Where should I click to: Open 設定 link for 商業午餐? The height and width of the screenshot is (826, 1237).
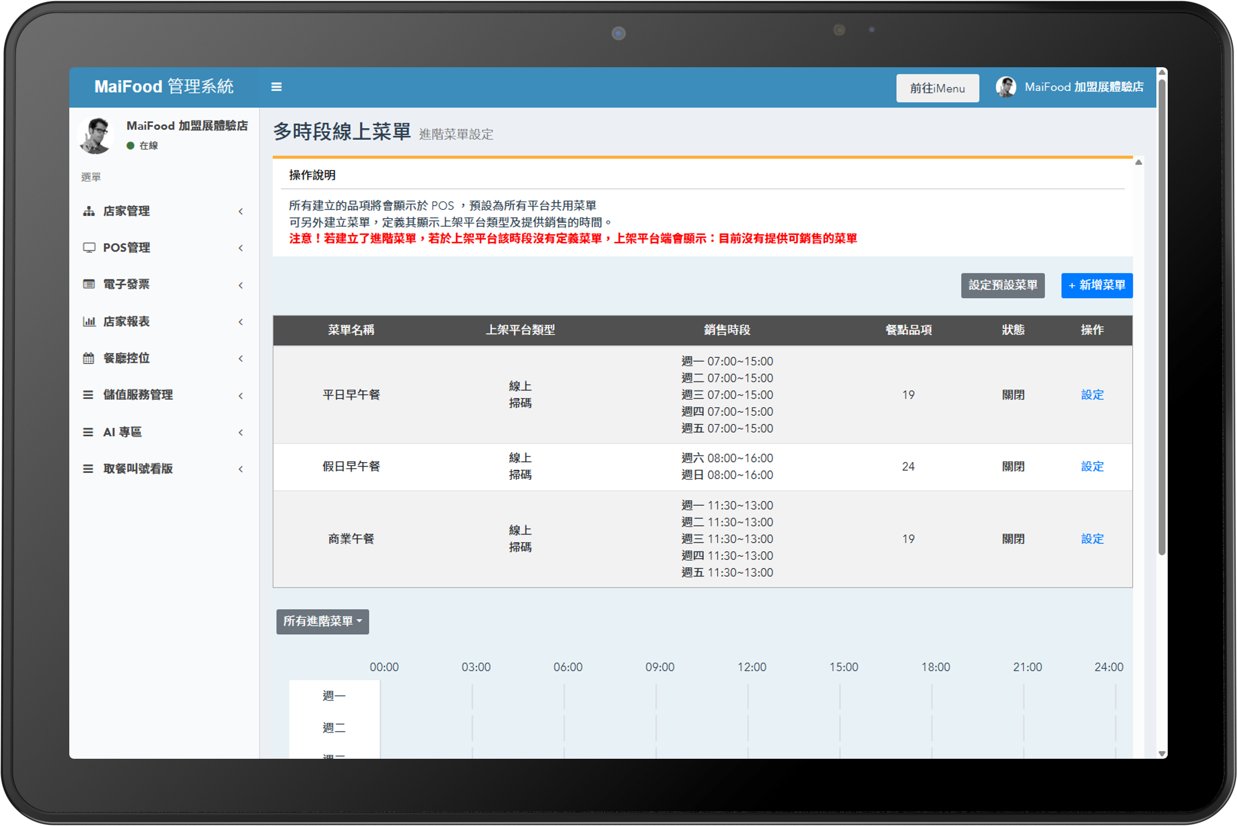coord(1092,539)
